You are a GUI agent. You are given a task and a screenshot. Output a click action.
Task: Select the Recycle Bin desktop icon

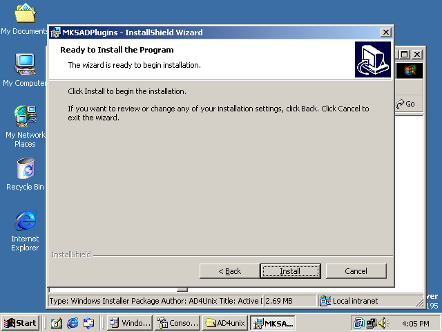(x=25, y=174)
